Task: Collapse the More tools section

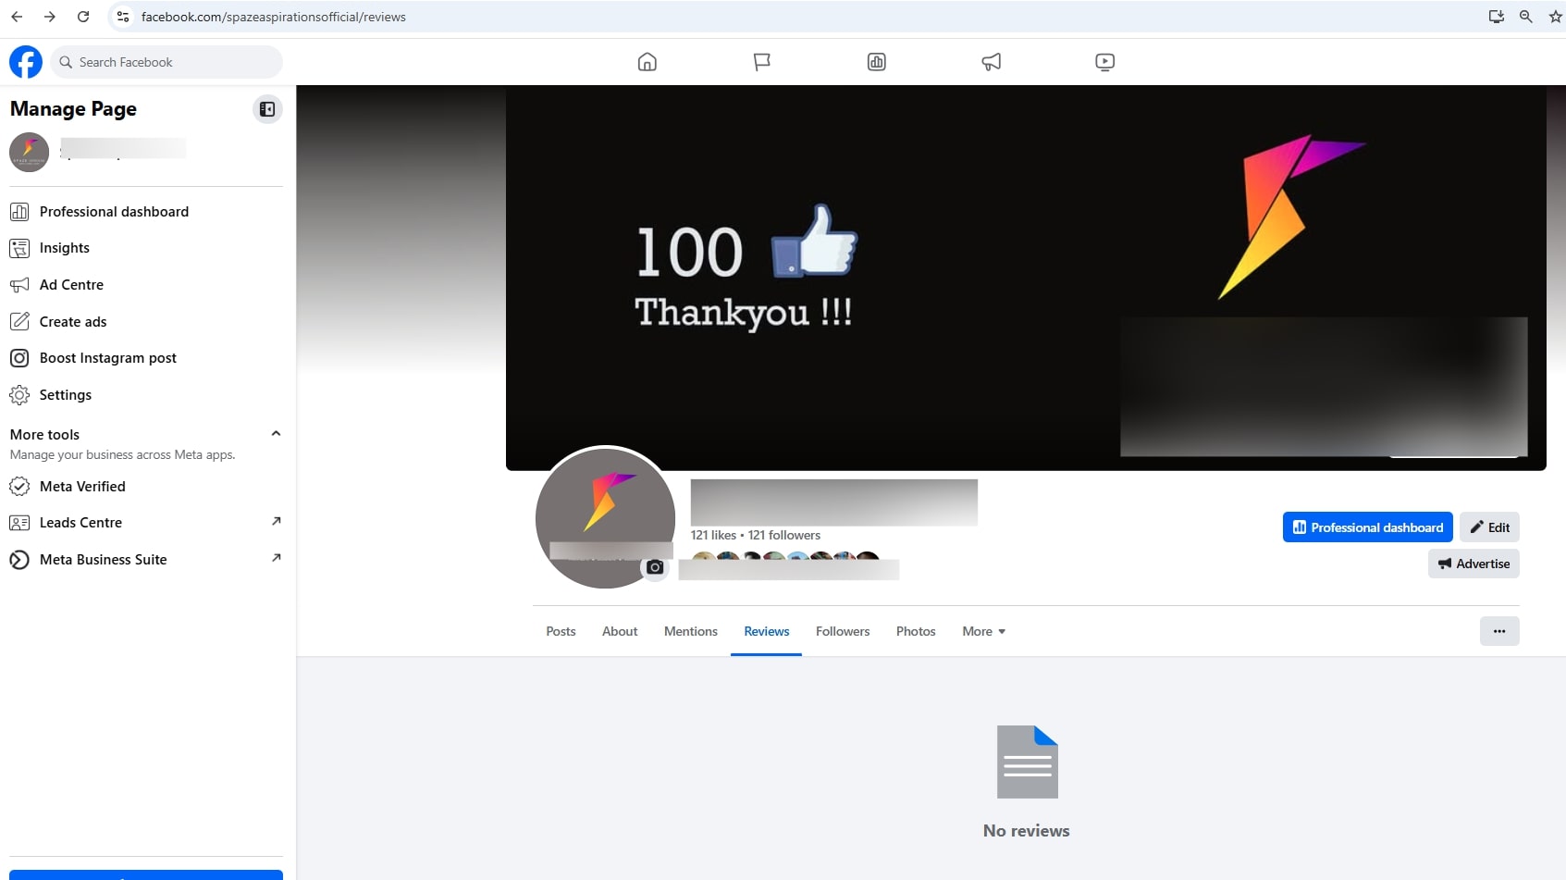Action: point(275,433)
